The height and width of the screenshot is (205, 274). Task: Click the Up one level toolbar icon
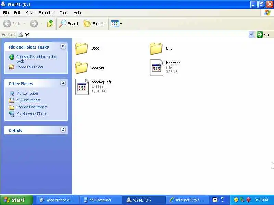pyautogui.click(x=50, y=24)
